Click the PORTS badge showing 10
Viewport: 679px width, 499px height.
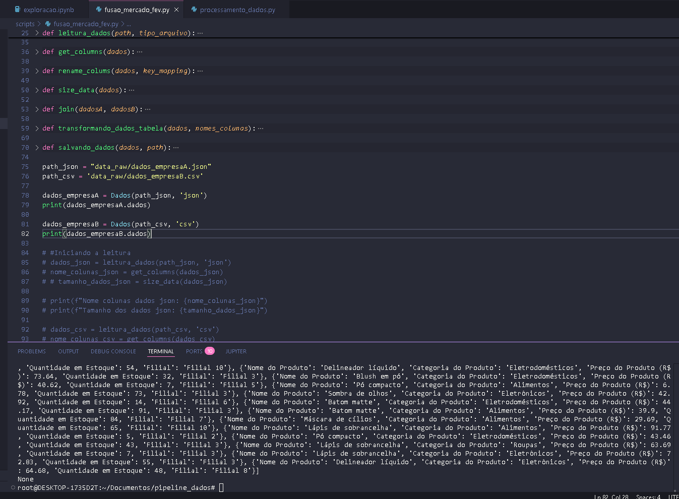pos(210,351)
